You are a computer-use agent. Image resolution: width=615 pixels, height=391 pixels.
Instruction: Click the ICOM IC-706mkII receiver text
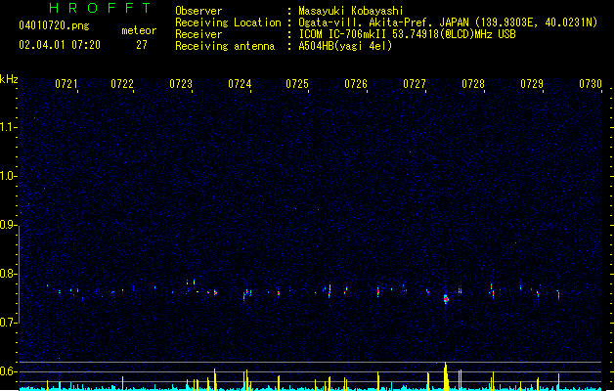pyautogui.click(x=407, y=34)
